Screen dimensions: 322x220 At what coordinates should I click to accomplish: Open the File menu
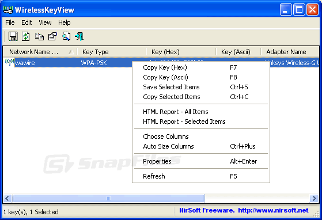tap(10, 22)
